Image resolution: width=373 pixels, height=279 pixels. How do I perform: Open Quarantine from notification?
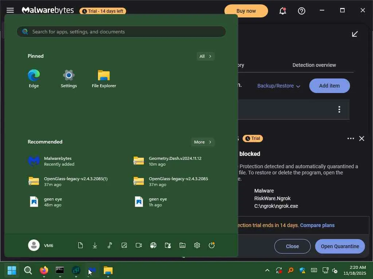340,246
